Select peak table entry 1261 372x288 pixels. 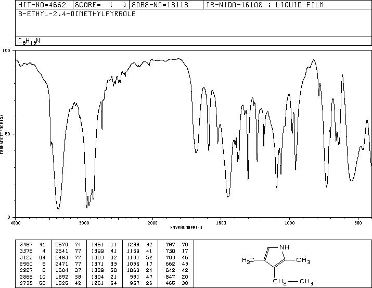click(97, 283)
